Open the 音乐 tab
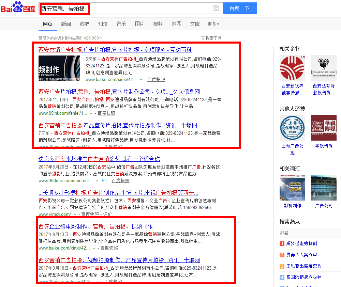This screenshot has height=287, width=341. click(121, 24)
